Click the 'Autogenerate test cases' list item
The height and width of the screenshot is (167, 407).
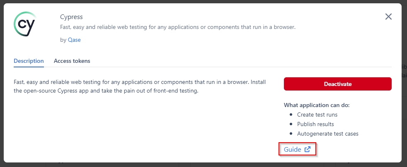click(x=327, y=134)
